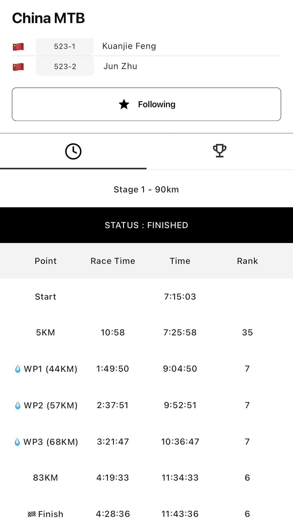Switch to the trophy results tab
This screenshot has height=529, width=293.
point(220,151)
